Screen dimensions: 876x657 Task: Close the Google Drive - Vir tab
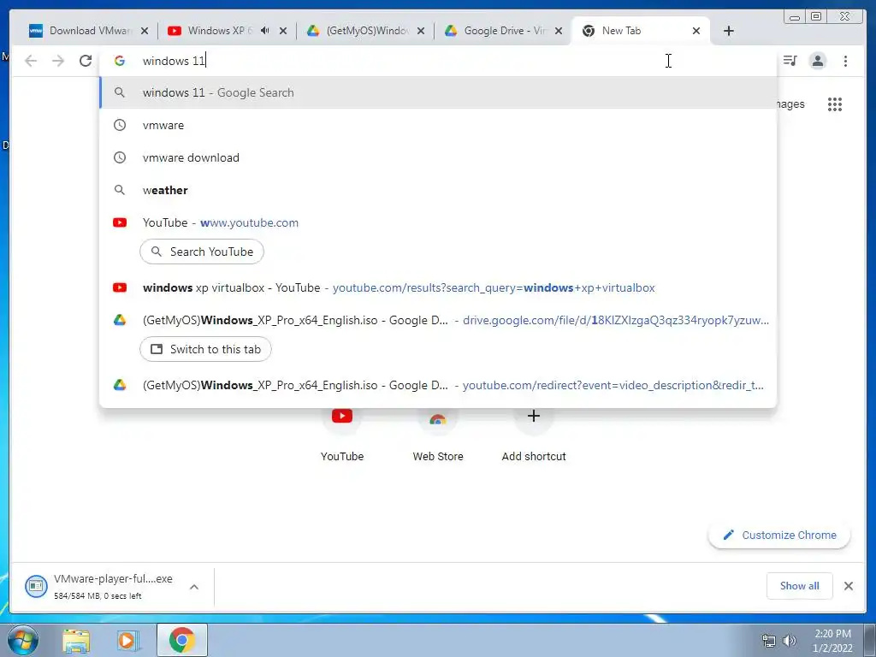pyautogui.click(x=558, y=31)
